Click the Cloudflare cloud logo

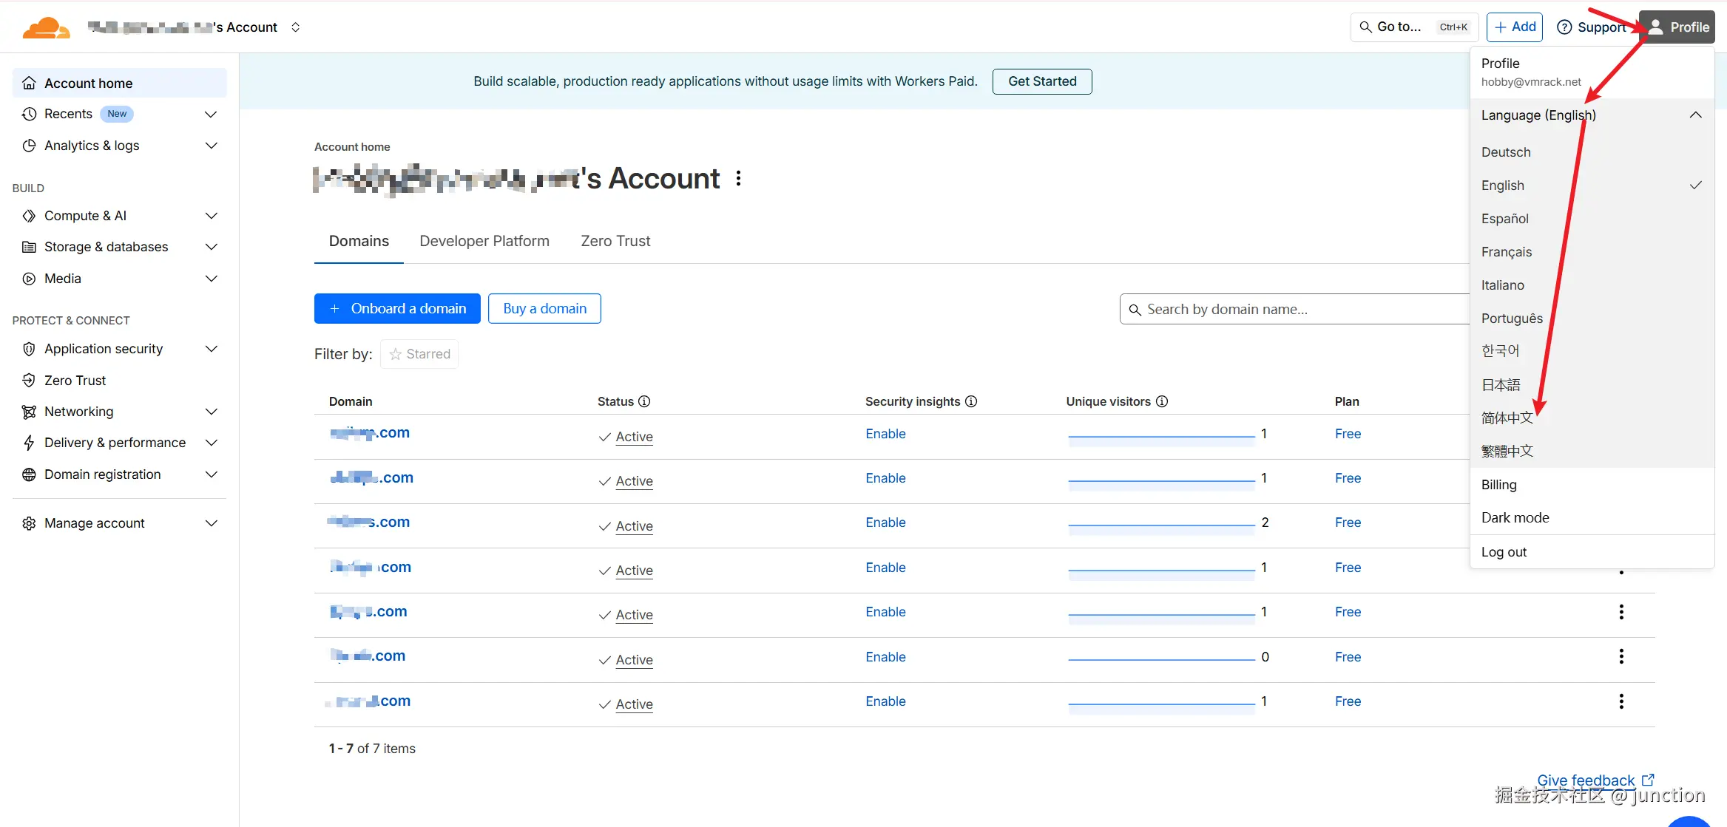click(46, 27)
